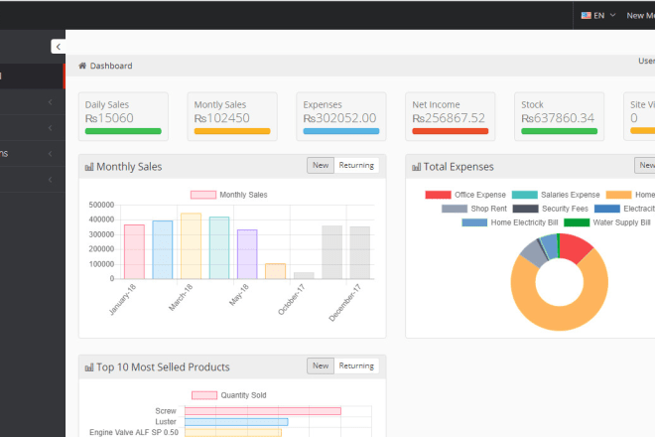Screen dimensions: 655x437
Task: Click the Engine Valve ALF SP 0.50 bar
Action: pos(233,432)
